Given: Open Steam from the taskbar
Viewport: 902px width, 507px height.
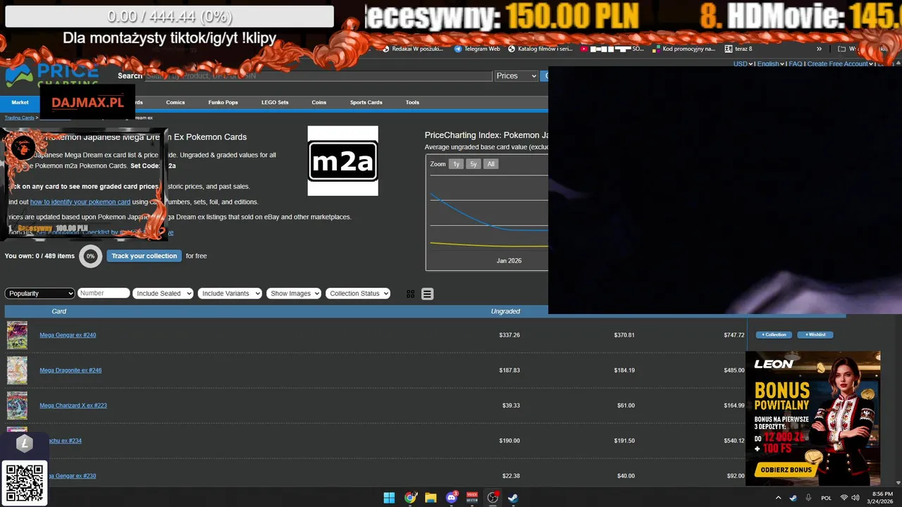Looking at the screenshot, I should pos(514,498).
